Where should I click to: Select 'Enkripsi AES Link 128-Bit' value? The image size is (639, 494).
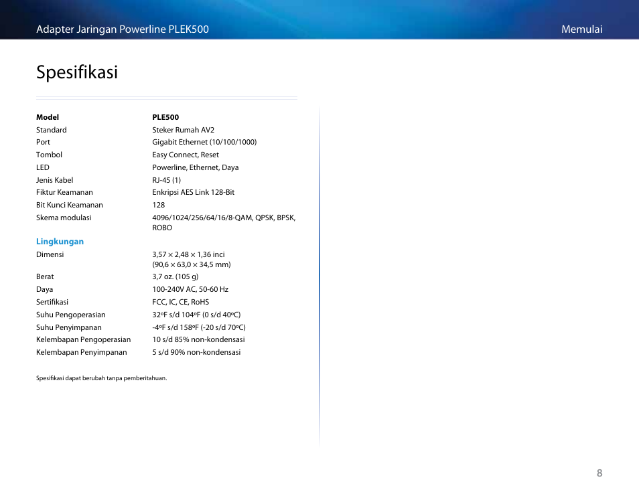[193, 192]
